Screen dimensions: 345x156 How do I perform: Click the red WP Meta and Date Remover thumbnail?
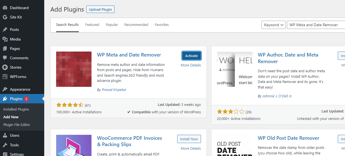(x=74, y=69)
